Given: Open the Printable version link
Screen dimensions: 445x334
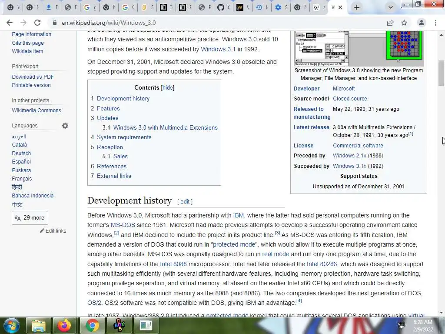Looking at the screenshot, I should coord(31,85).
